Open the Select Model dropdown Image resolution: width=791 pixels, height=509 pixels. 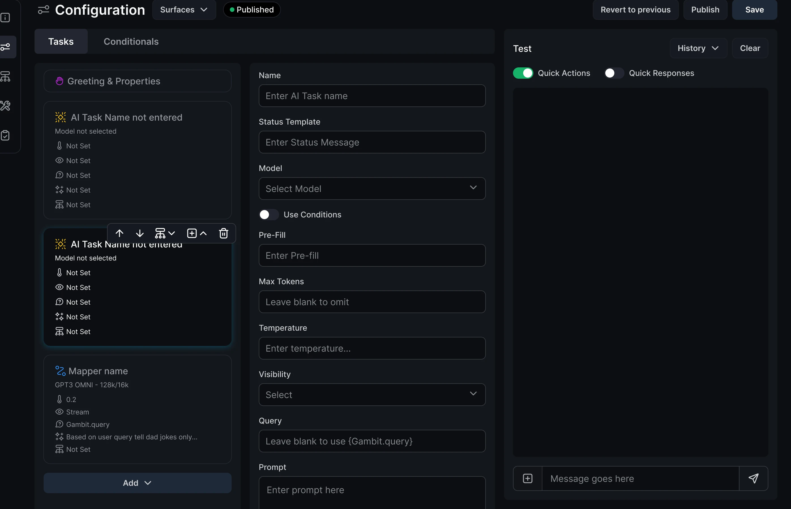click(372, 188)
